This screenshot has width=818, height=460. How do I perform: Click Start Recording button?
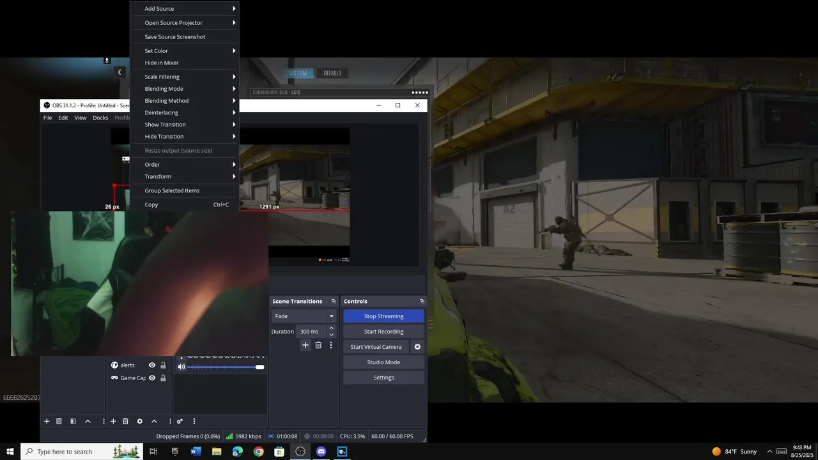(x=383, y=332)
